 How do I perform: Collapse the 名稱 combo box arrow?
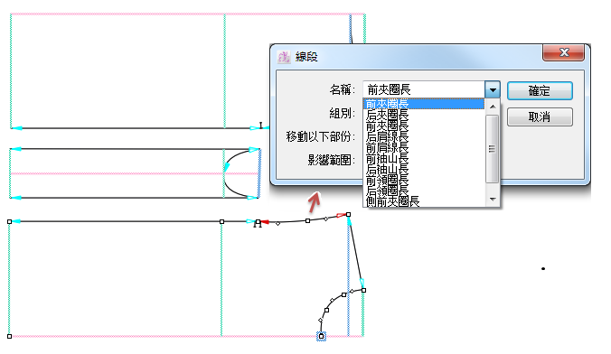[x=493, y=90]
